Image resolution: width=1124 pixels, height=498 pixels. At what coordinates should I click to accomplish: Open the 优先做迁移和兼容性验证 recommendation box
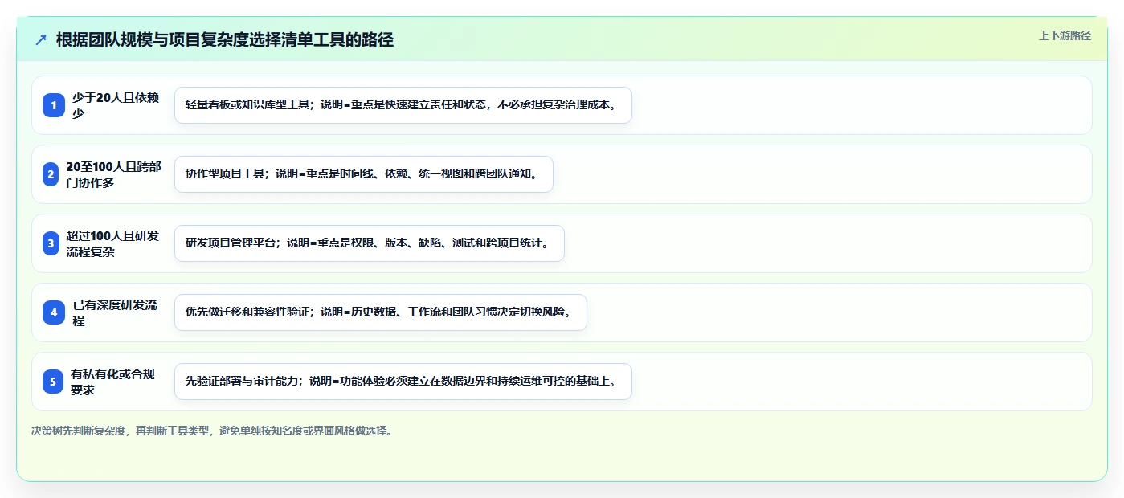pos(381,312)
